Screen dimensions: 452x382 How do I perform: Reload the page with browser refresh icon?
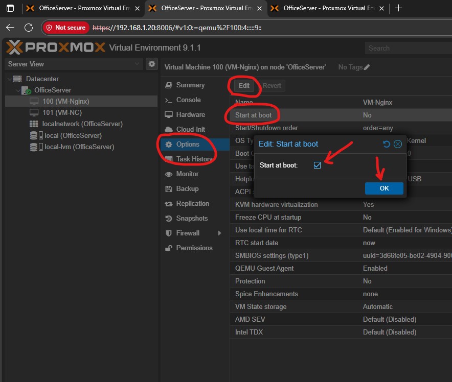tap(29, 28)
